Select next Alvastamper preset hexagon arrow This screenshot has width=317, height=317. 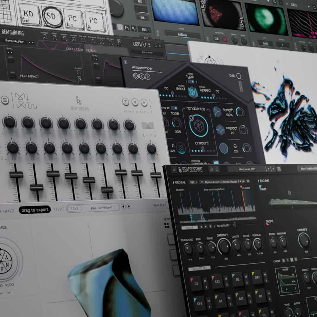pos(148,77)
